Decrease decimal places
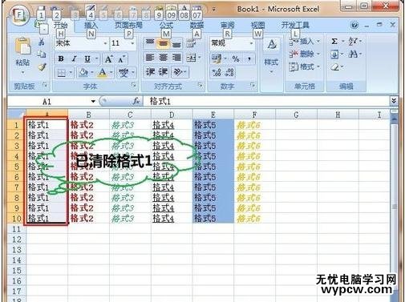 coord(229,72)
